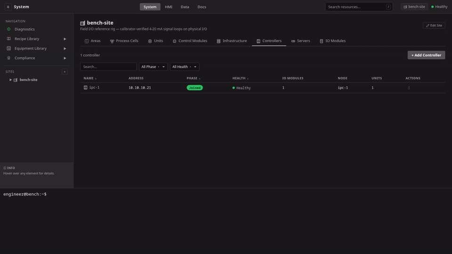Open the Control Modules tab
The height and width of the screenshot is (254, 452).
[x=190, y=41]
